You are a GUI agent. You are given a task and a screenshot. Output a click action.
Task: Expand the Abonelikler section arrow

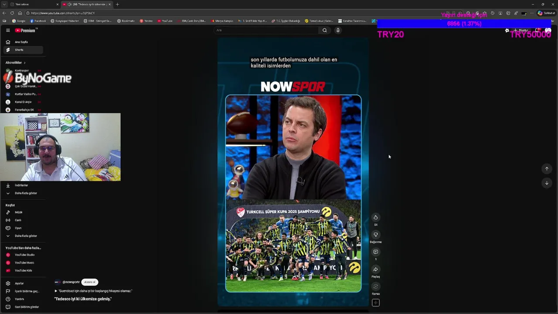[x=24, y=62]
